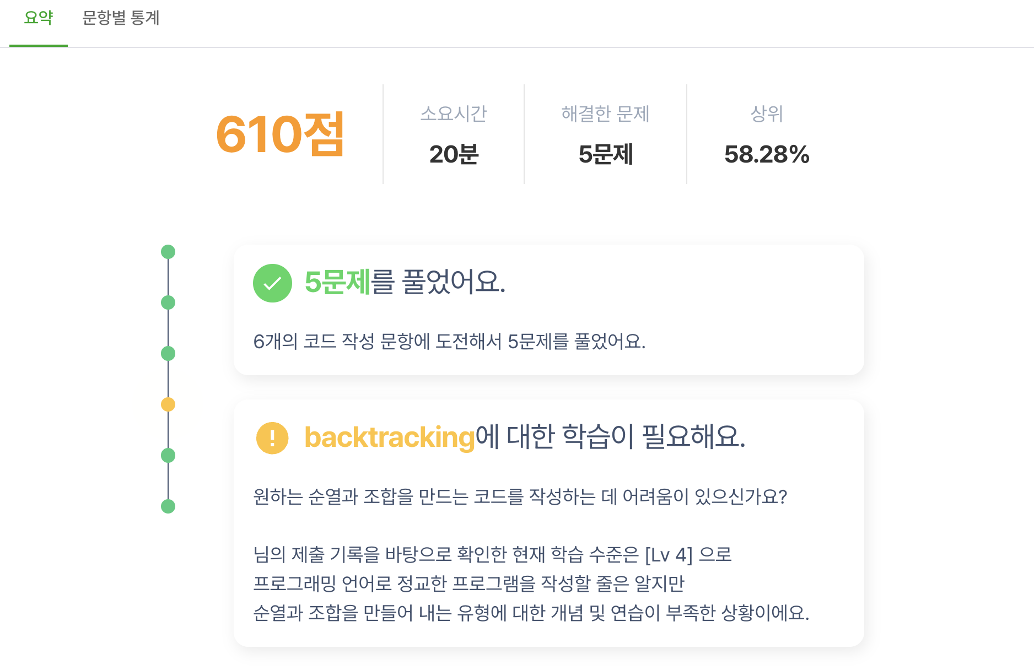Click the 6개의 코드 작성 문항 description
Screen dimensions: 1034x670
(449, 342)
